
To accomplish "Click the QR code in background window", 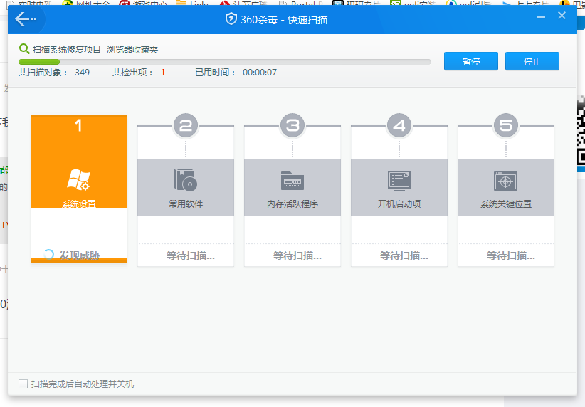I will point(581,131).
